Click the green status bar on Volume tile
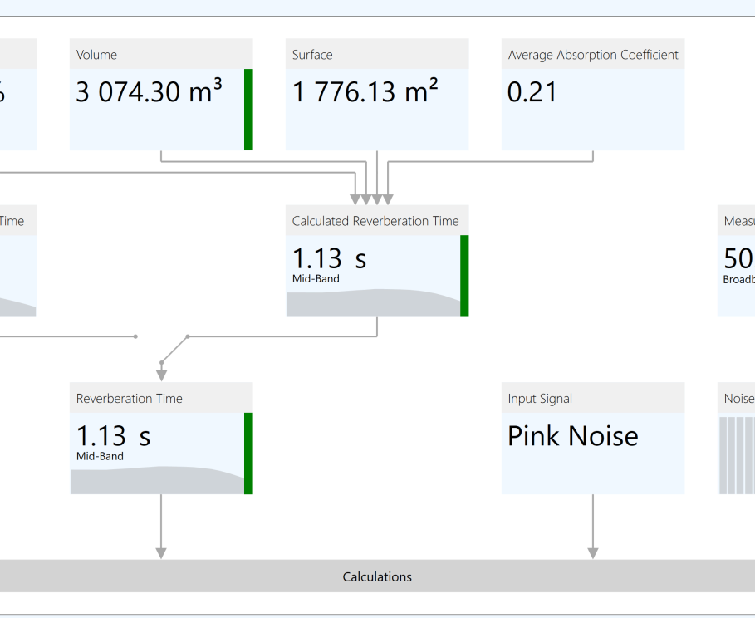The image size is (755, 618). [x=248, y=109]
